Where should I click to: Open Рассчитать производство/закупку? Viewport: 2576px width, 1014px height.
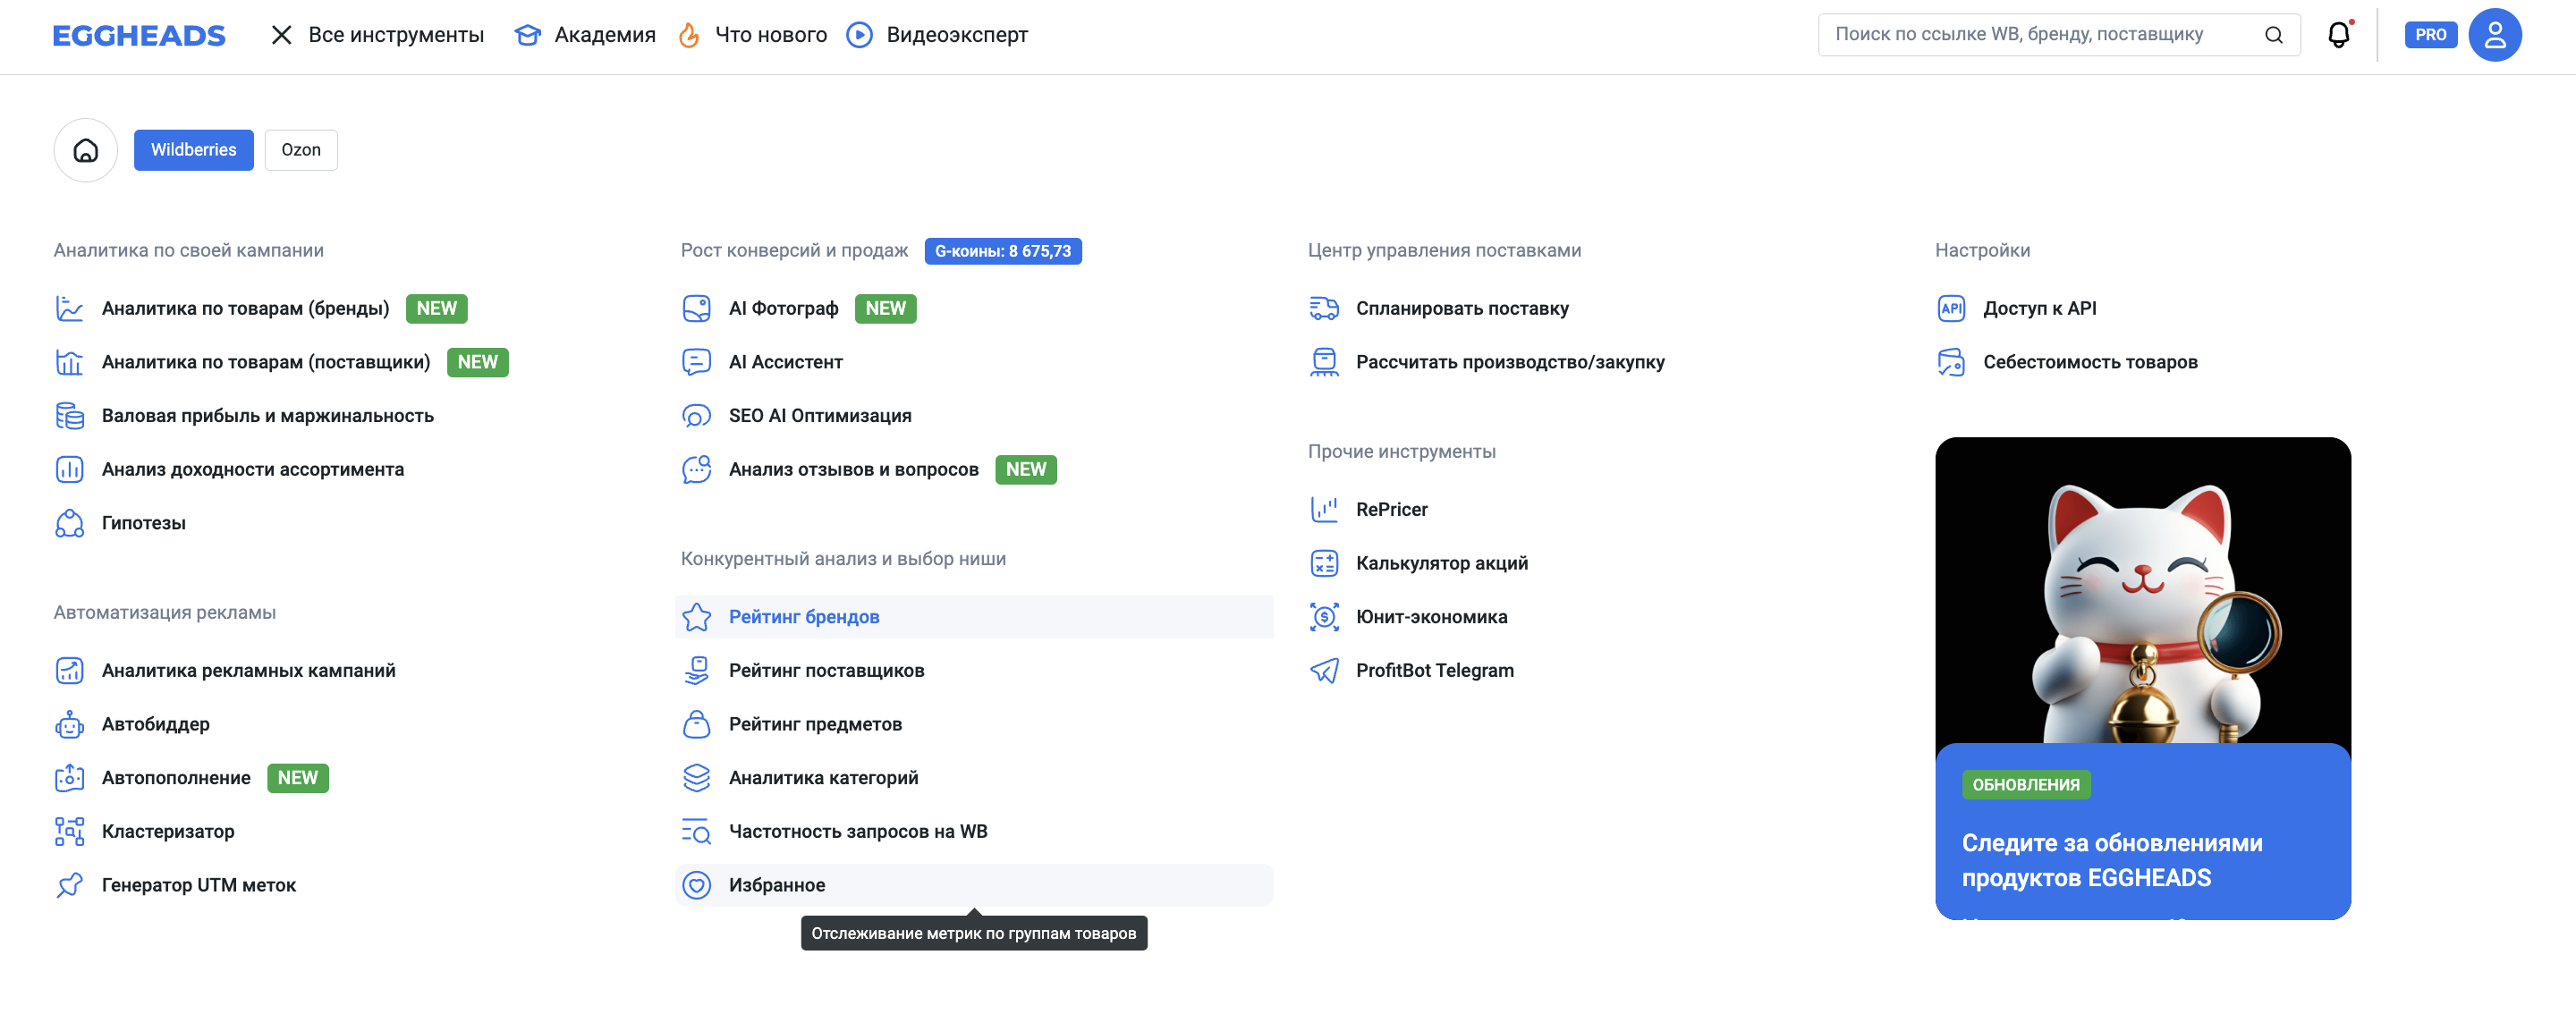[x=1510, y=362]
